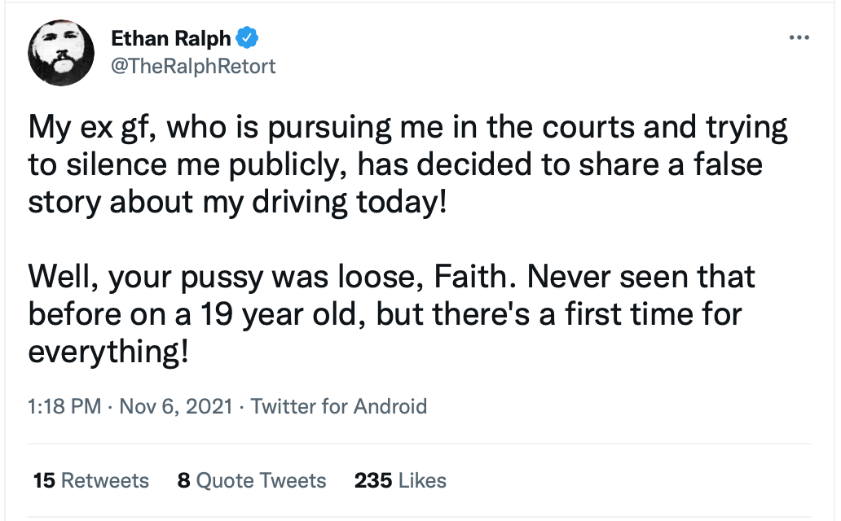
Task: View the 235 Likes list
Action: click(400, 480)
